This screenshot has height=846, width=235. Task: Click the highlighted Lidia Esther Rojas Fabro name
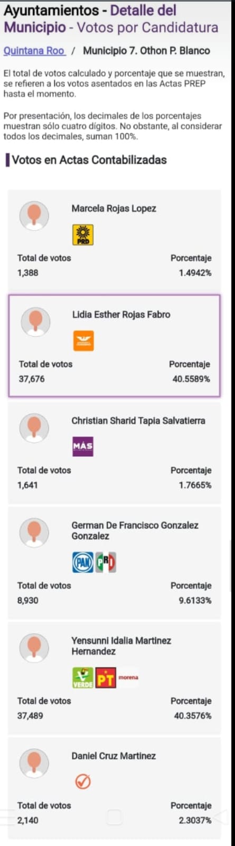pyautogui.click(x=121, y=315)
